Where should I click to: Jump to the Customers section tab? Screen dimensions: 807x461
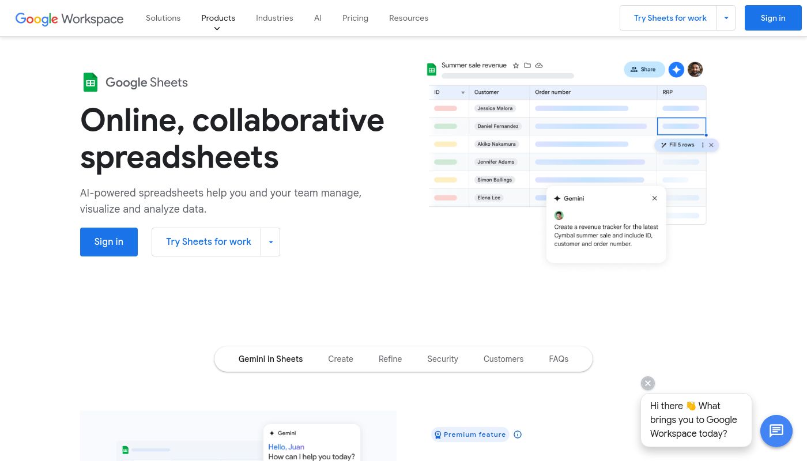(x=503, y=359)
